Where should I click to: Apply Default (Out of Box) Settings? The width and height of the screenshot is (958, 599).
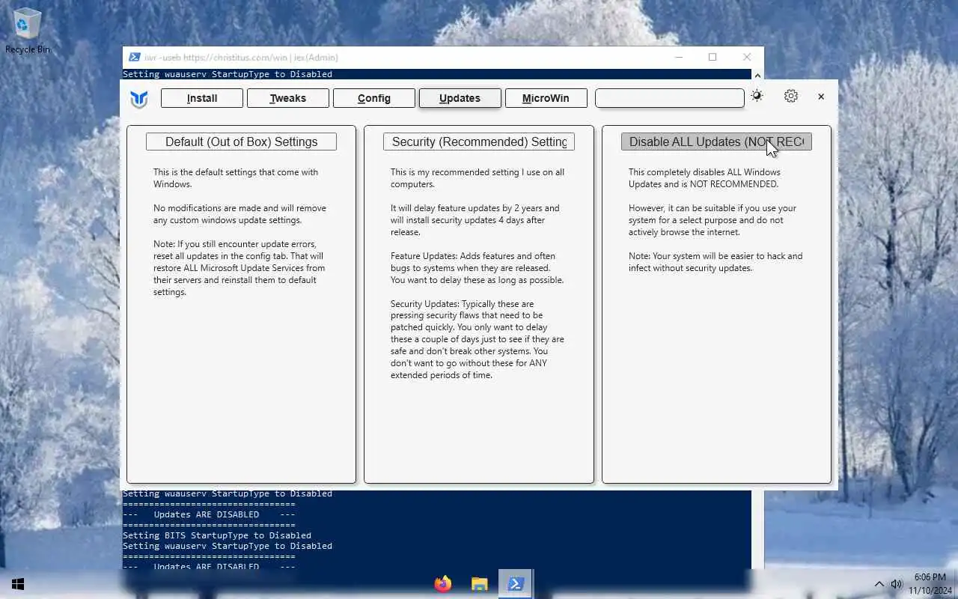click(x=241, y=142)
